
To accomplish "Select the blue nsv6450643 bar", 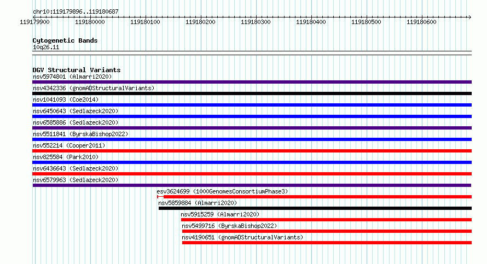I will click(252, 116).
